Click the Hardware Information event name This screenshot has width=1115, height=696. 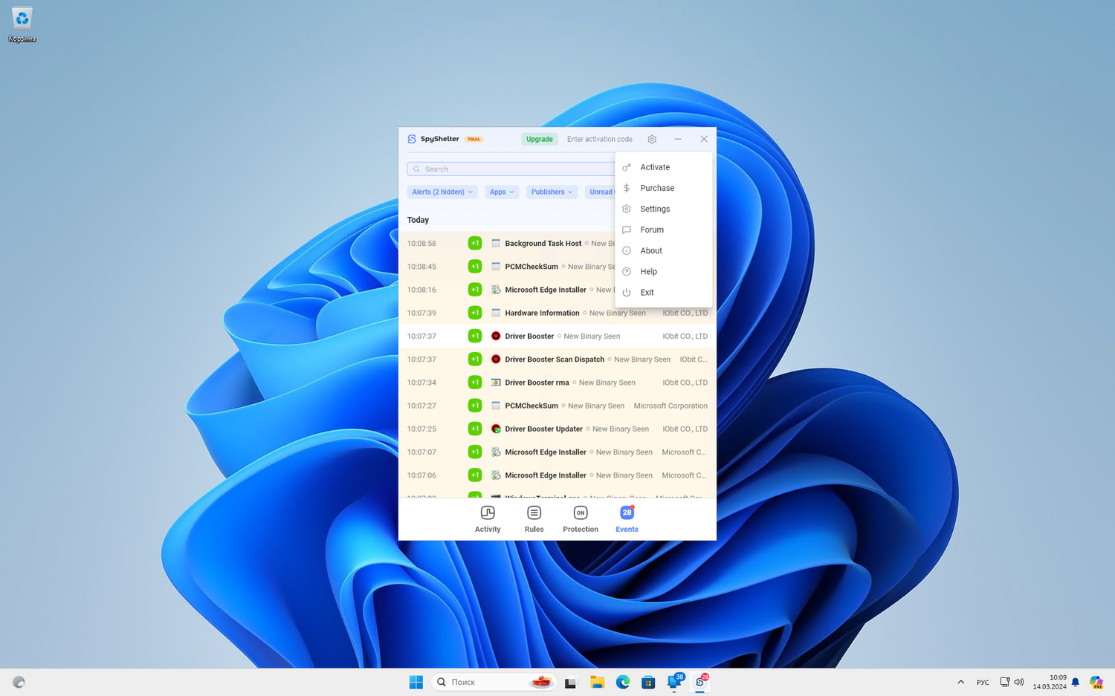tap(542, 313)
